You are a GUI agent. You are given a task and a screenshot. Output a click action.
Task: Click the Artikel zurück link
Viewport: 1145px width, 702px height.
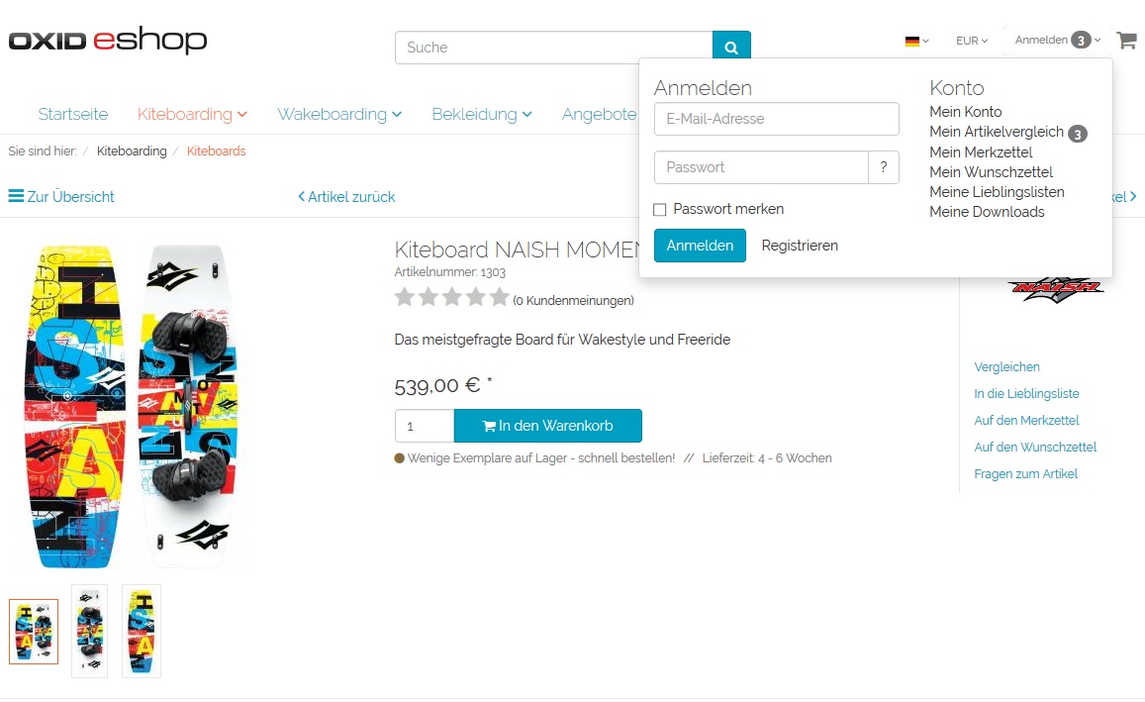(x=346, y=197)
